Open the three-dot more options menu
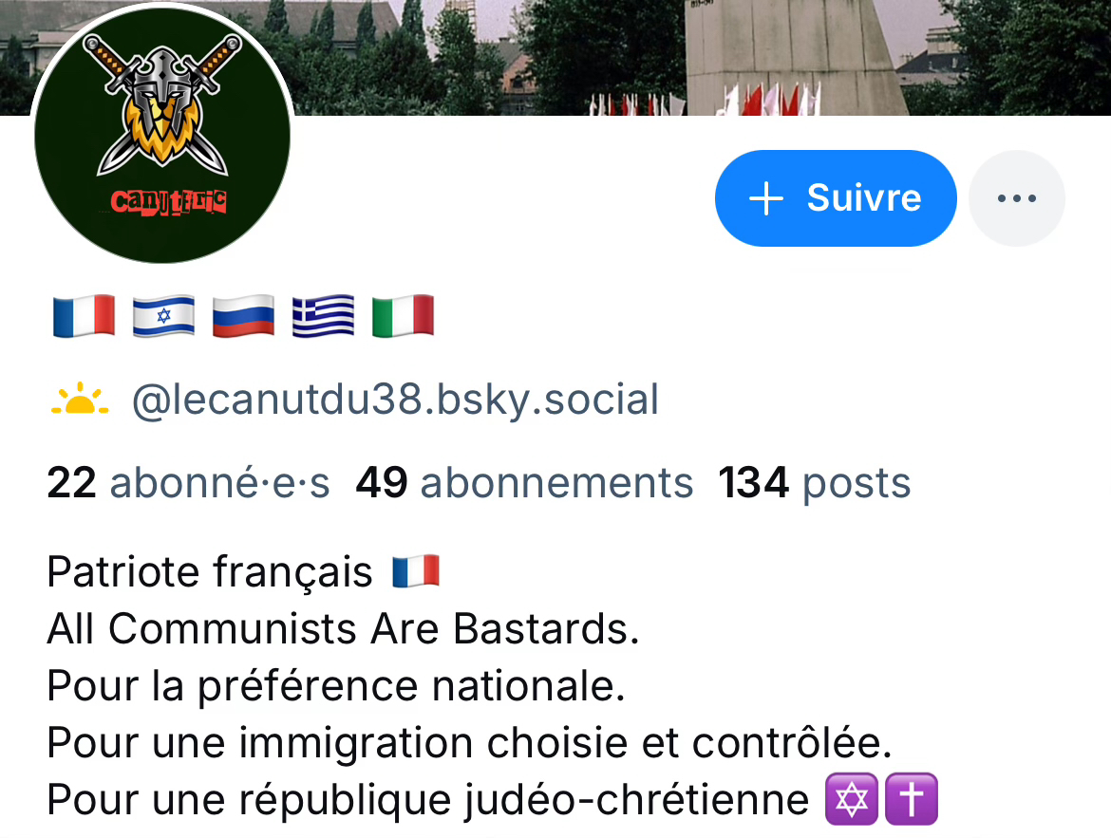Viewport: 1111px width, 838px height. click(1017, 198)
